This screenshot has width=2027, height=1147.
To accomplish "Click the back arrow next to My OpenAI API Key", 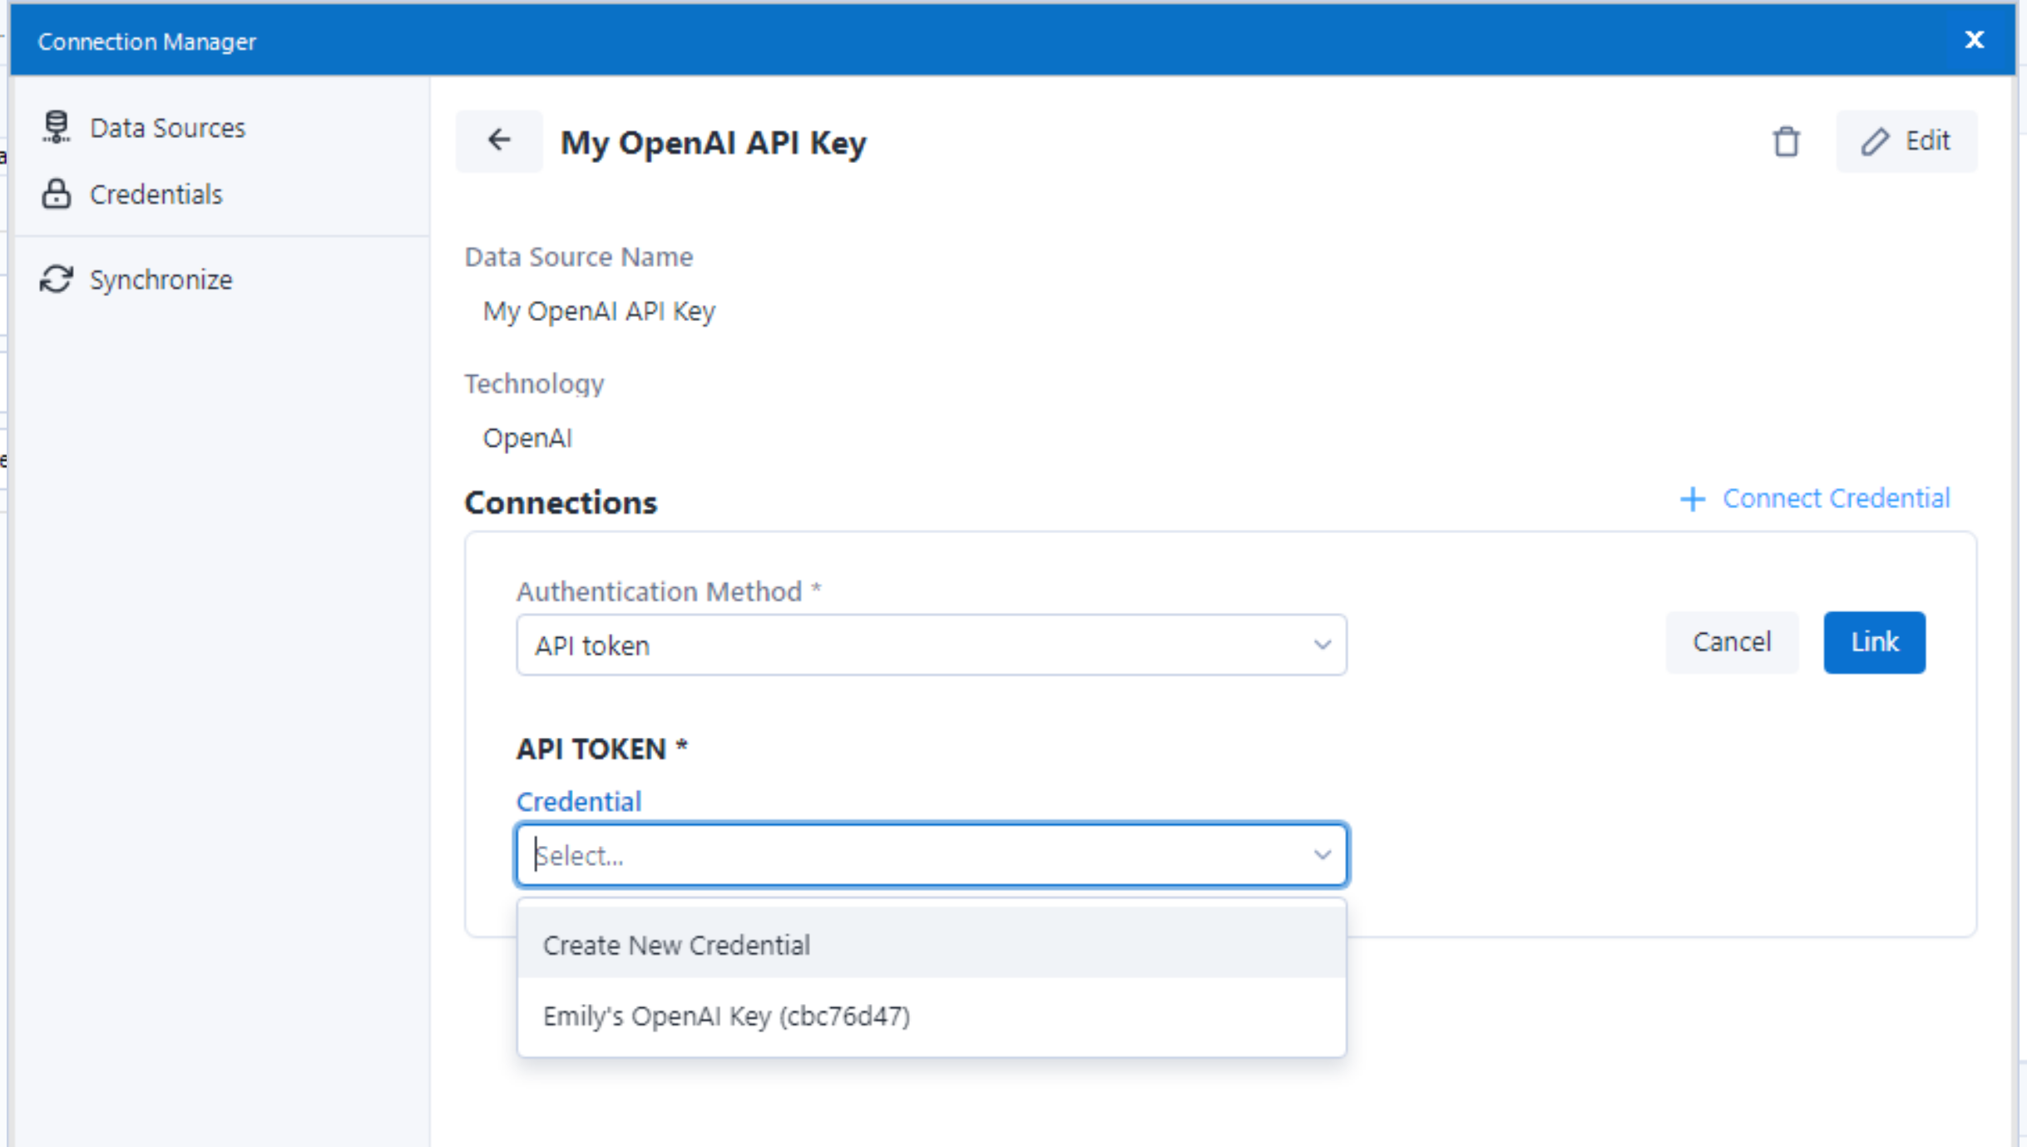I will pos(498,141).
